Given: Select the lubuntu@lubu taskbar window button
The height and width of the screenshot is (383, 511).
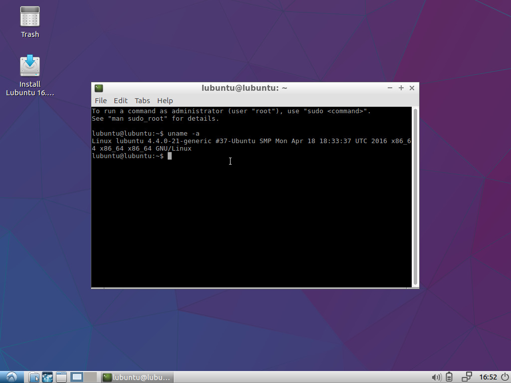Looking at the screenshot, I should pyautogui.click(x=137, y=377).
